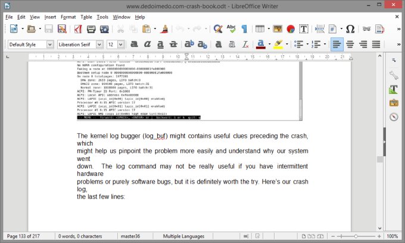This screenshot has width=405, height=243.
Task: Toggle Outline text effect
Action: point(232,45)
